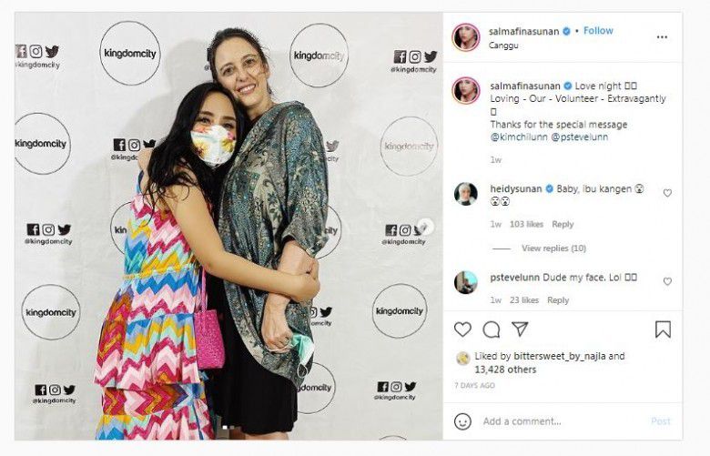Viewport: 710px width, 456px height.
Task: Share the post with the paper plane icon
Action: click(520, 329)
